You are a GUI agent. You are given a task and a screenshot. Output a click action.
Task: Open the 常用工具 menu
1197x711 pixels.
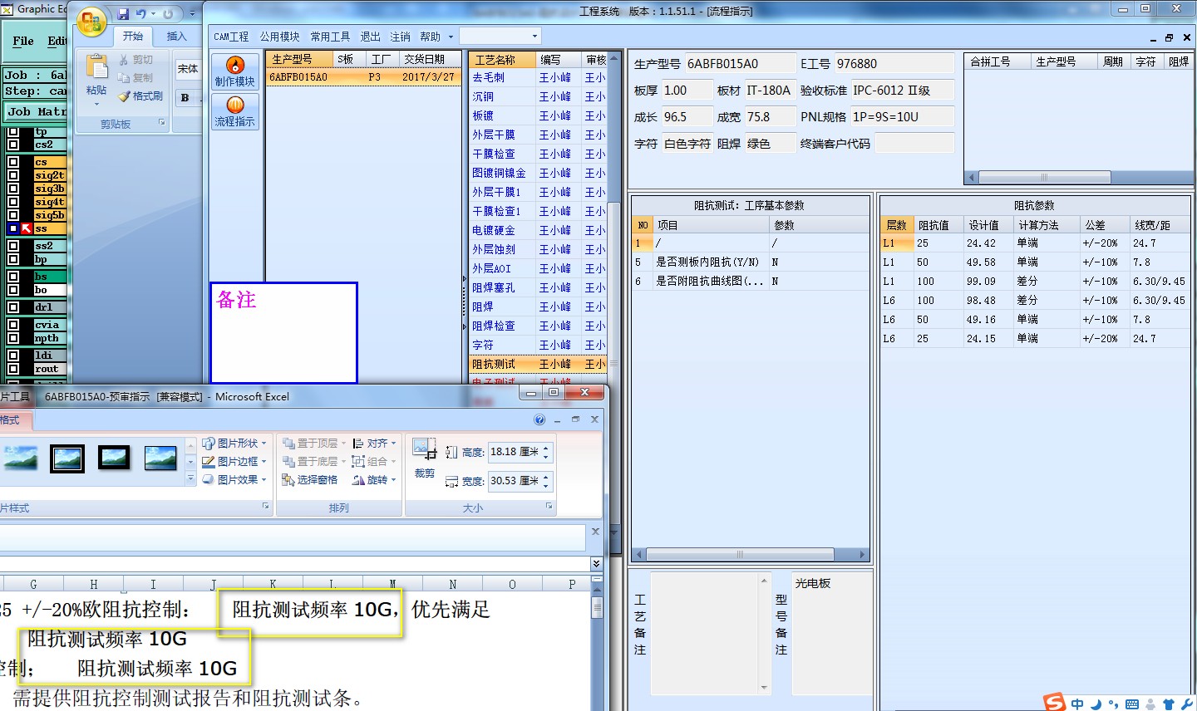[x=330, y=37]
